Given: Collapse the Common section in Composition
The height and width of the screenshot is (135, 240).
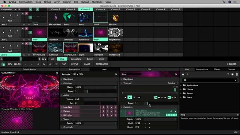Looking at the screenshot, I should (62, 83).
